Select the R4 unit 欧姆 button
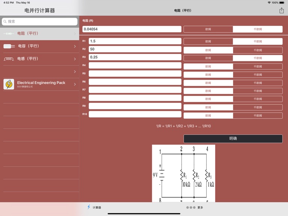 click(x=208, y=66)
